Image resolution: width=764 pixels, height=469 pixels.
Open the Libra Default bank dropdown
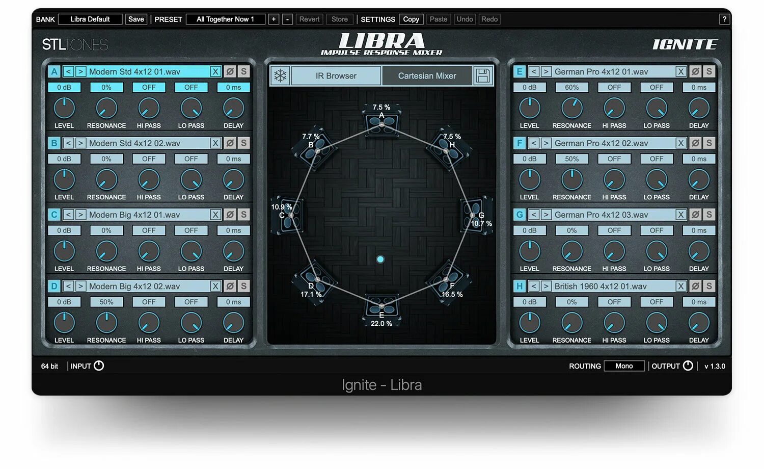[x=90, y=19]
